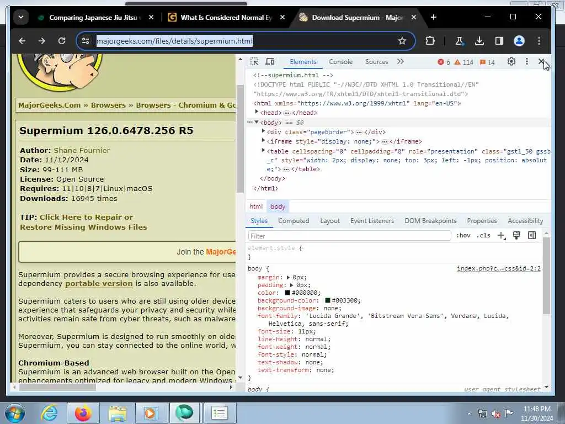565x424 pixels.
Task: Select the html breadcrumb
Action: pos(256,206)
